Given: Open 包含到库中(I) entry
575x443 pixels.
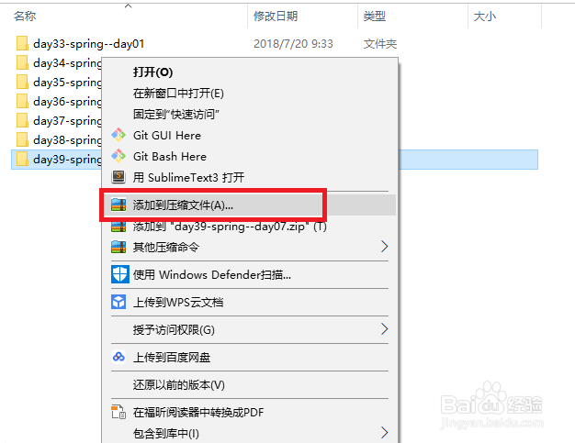Looking at the screenshot, I should (165, 434).
